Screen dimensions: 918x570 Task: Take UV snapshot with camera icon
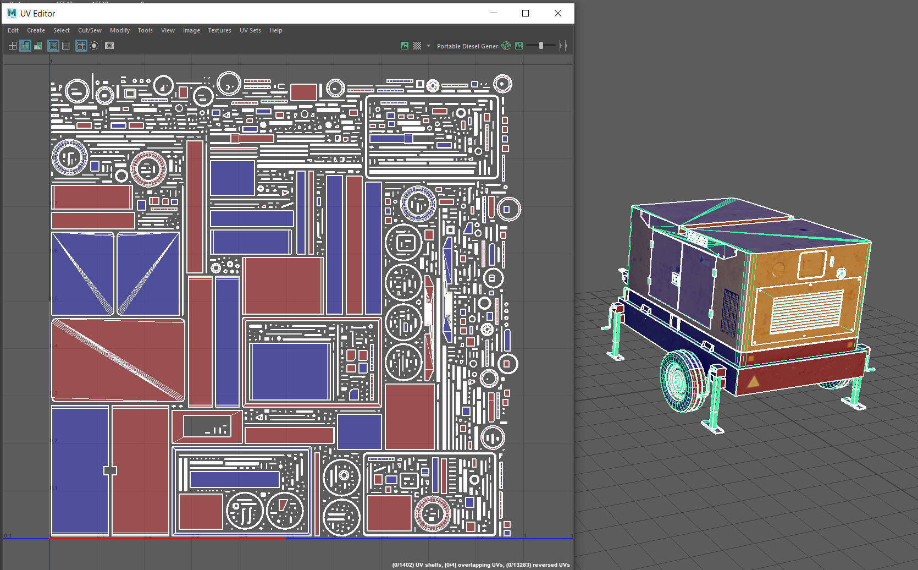point(109,46)
